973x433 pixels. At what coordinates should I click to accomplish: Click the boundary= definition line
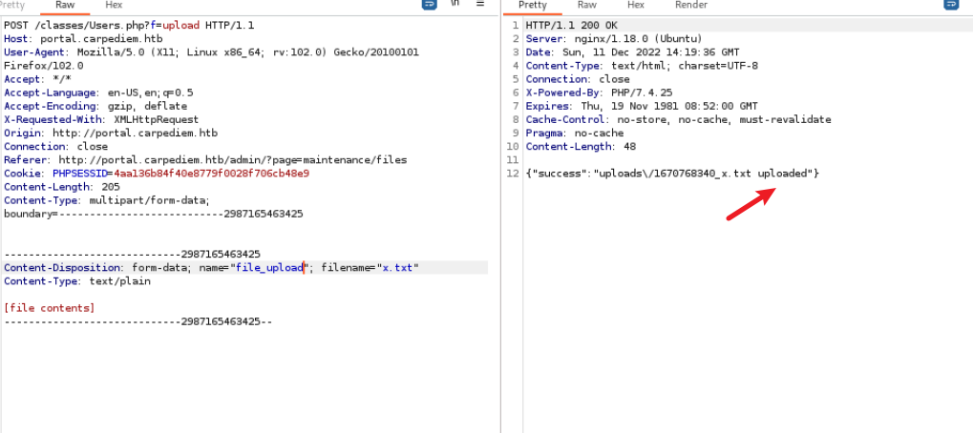(x=154, y=215)
